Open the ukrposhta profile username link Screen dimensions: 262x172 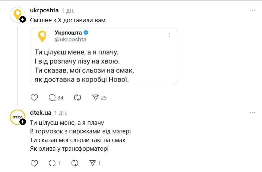point(44,10)
